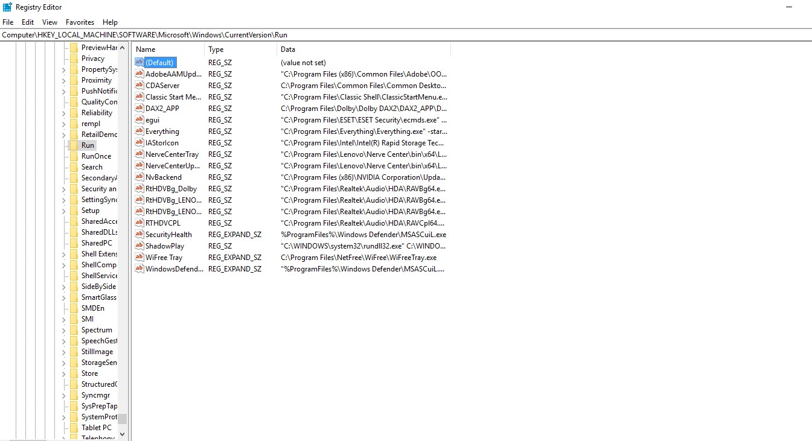Click the folder icon of the Run key

tap(74, 145)
